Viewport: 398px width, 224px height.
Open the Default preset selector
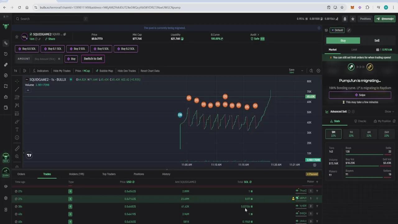click(x=337, y=30)
